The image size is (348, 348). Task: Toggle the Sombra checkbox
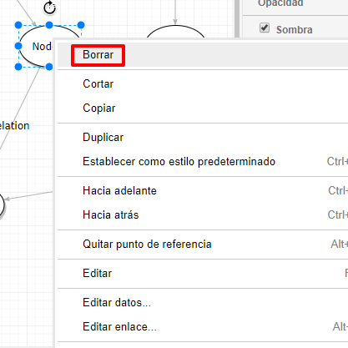(x=265, y=28)
